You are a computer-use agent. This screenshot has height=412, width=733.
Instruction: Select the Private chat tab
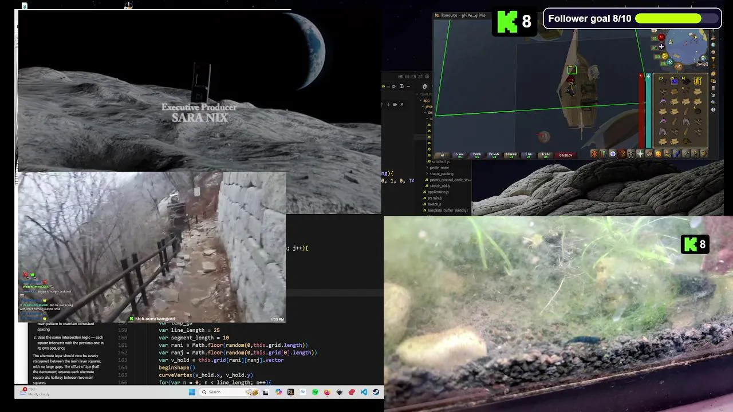[x=494, y=154]
